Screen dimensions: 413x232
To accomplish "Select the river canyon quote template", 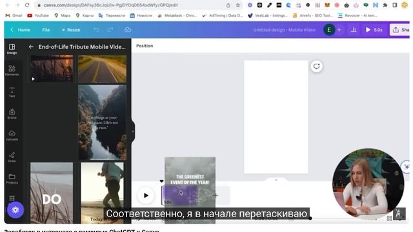I will click(x=102, y=122).
